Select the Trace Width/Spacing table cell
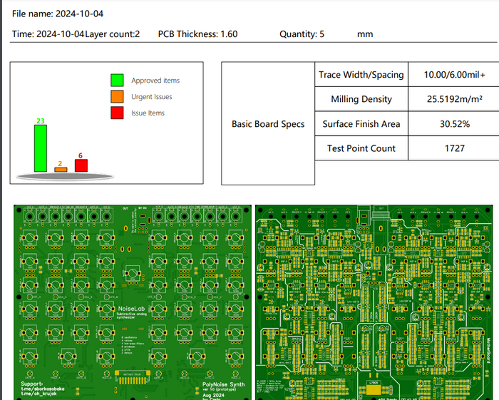Viewport: 499px width, 400px height. 361,75
